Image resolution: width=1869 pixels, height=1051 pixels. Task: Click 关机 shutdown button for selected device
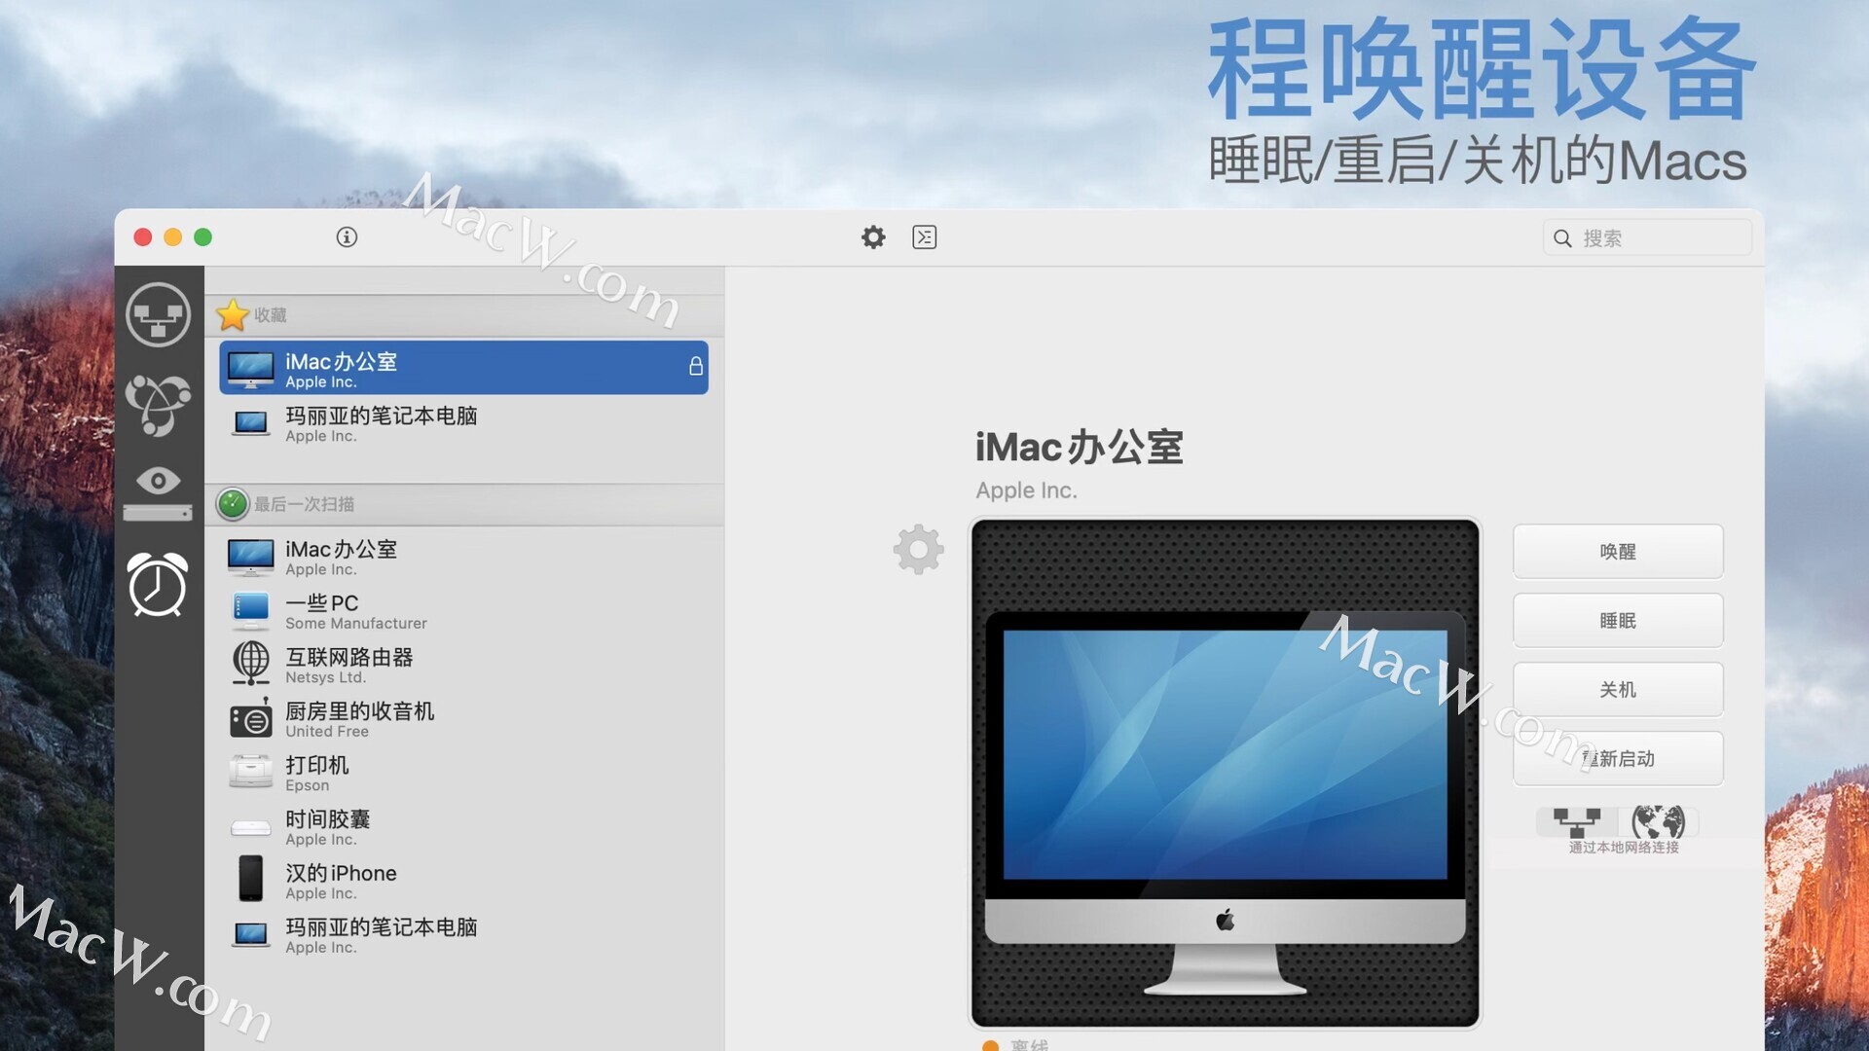pyautogui.click(x=1618, y=689)
